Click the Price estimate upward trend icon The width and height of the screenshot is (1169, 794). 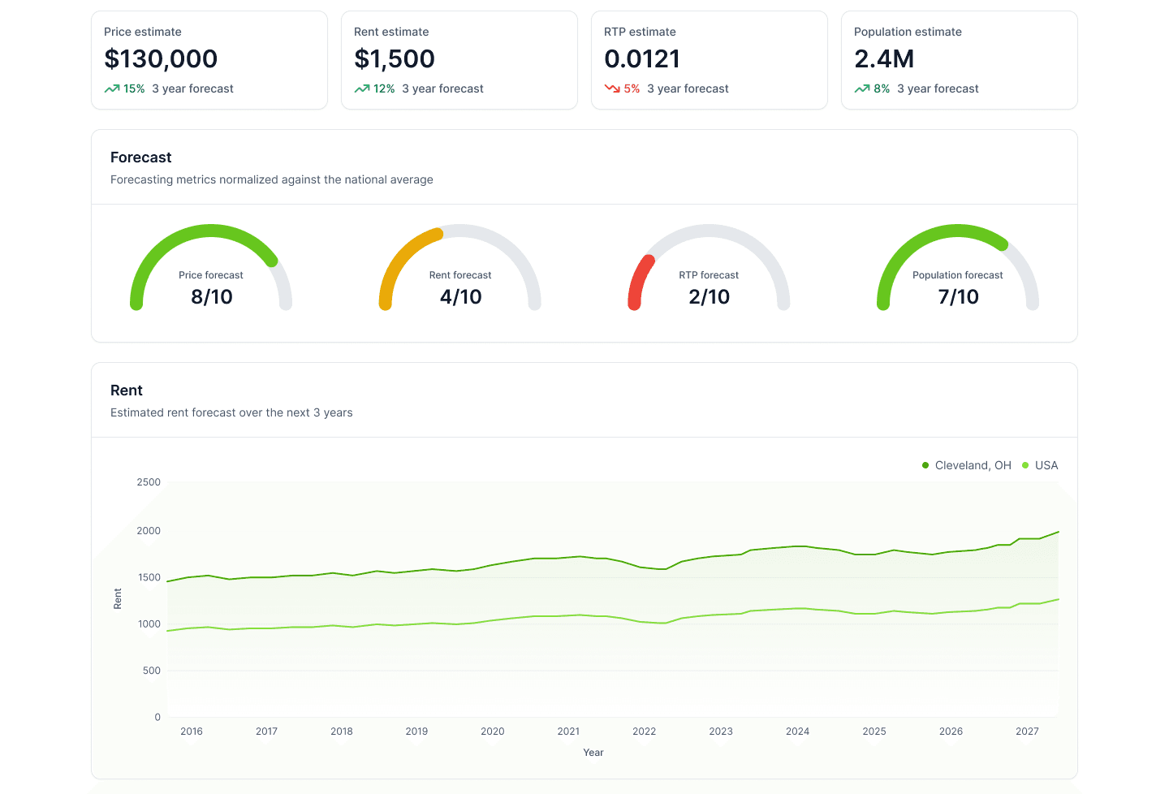tap(112, 88)
